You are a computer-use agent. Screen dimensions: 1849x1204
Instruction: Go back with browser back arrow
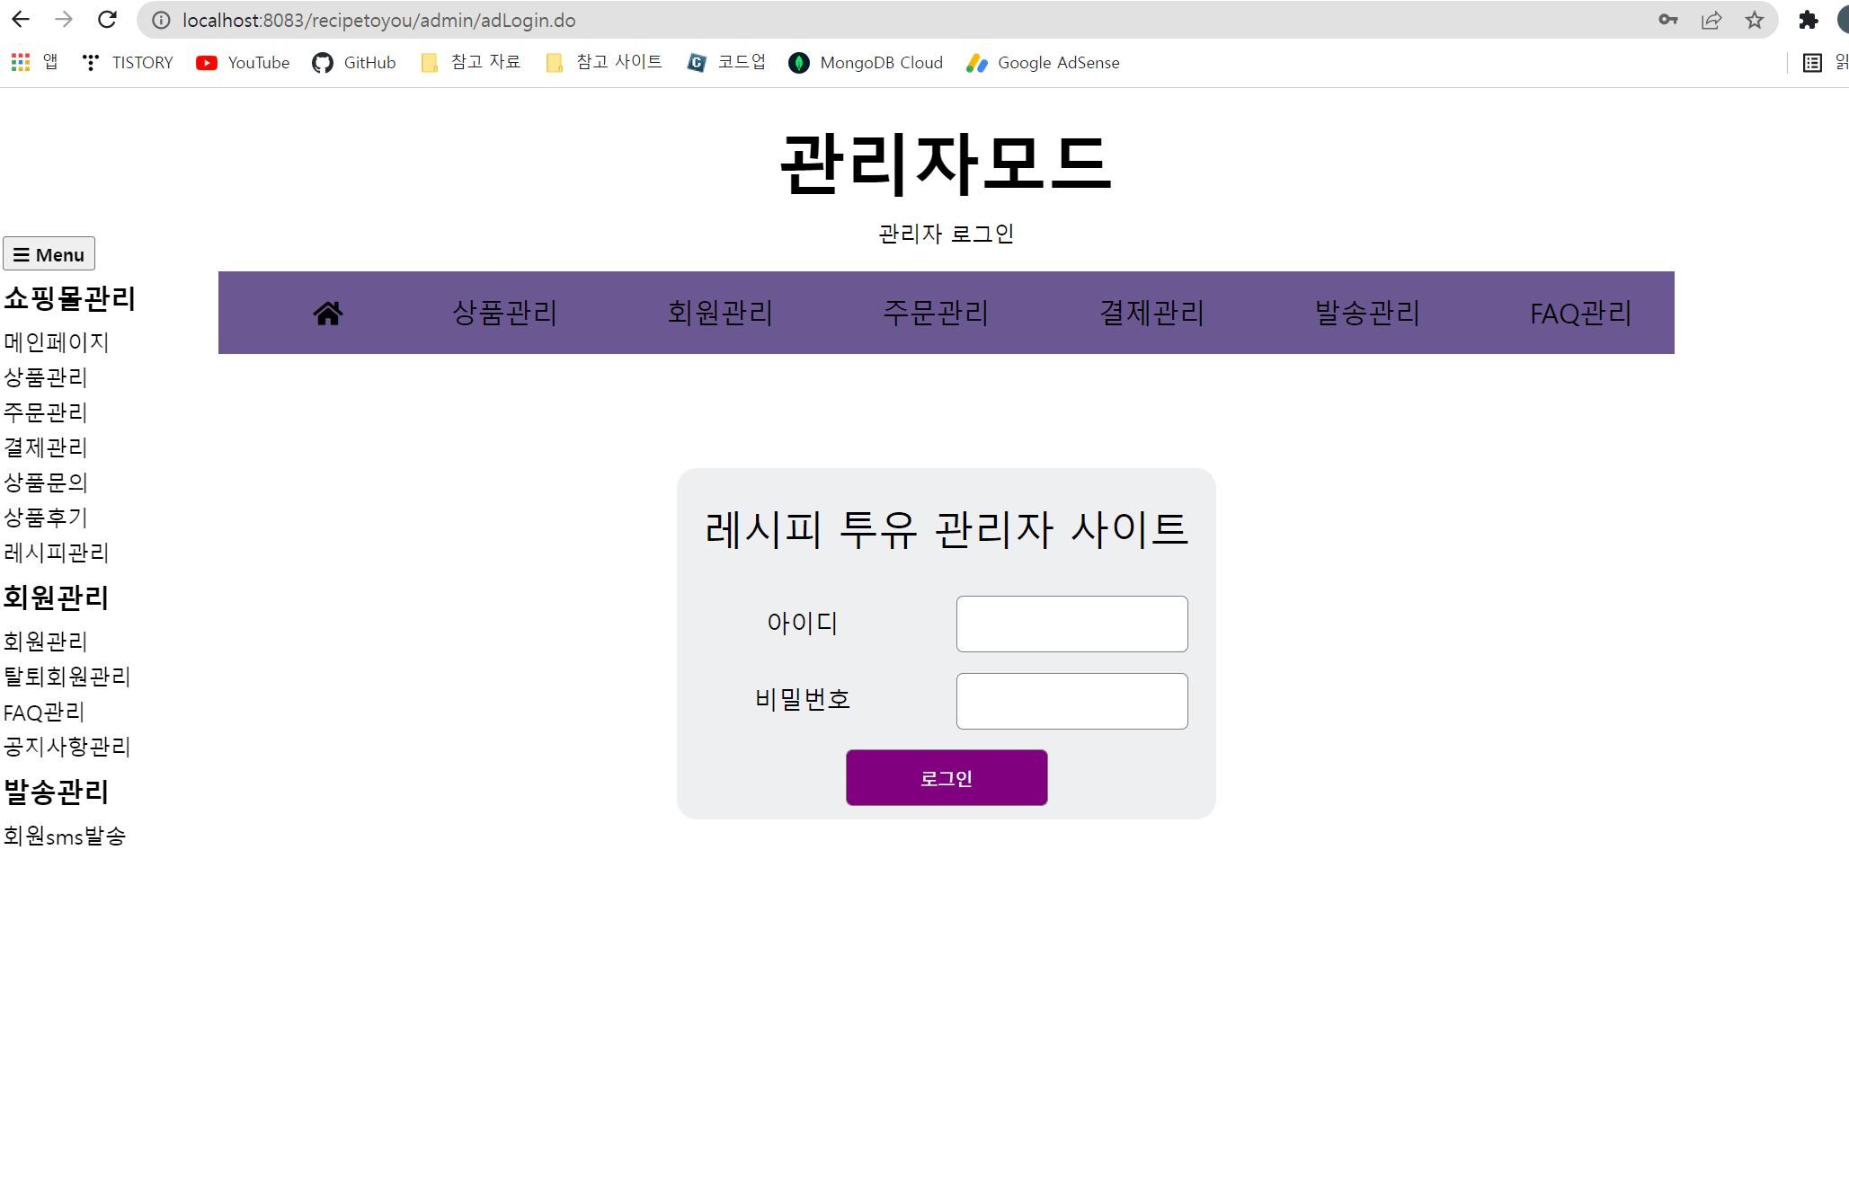click(x=21, y=20)
